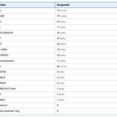Select the FREIE WÄHLER party row
Image resolution: width=117 pixels, height=117 pixels.
58,33
